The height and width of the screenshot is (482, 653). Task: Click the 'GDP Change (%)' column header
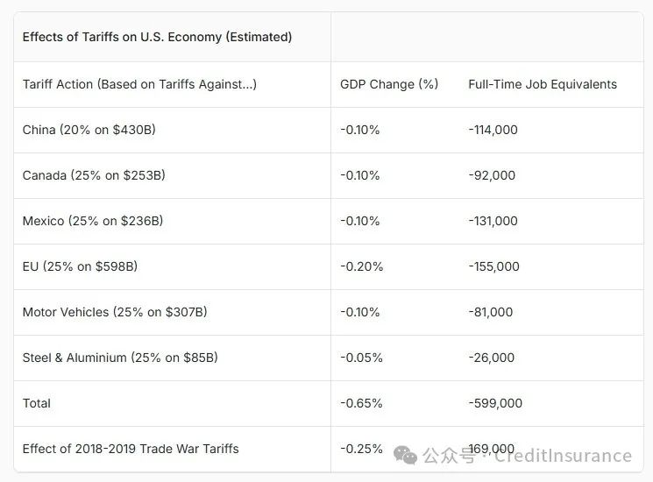tap(389, 84)
